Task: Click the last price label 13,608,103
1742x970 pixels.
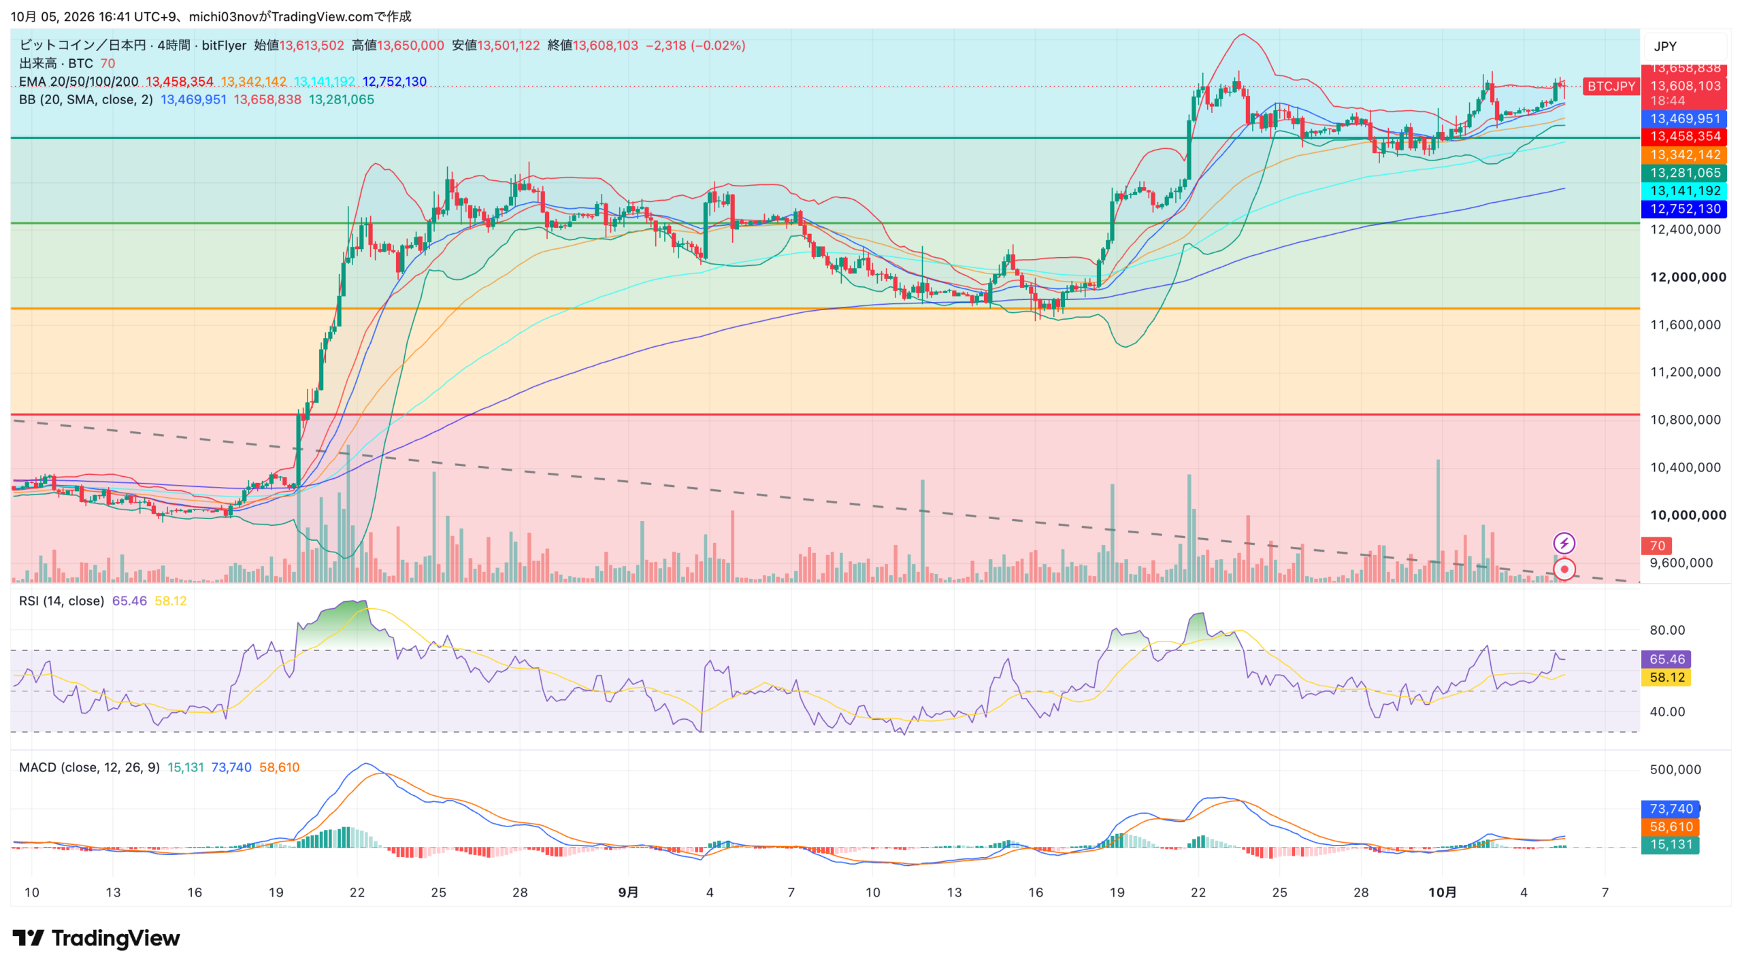Action: click(x=1684, y=86)
